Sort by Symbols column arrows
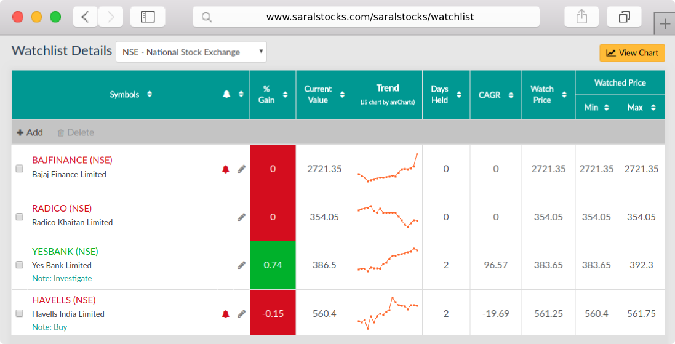The image size is (675, 344). pos(150,94)
